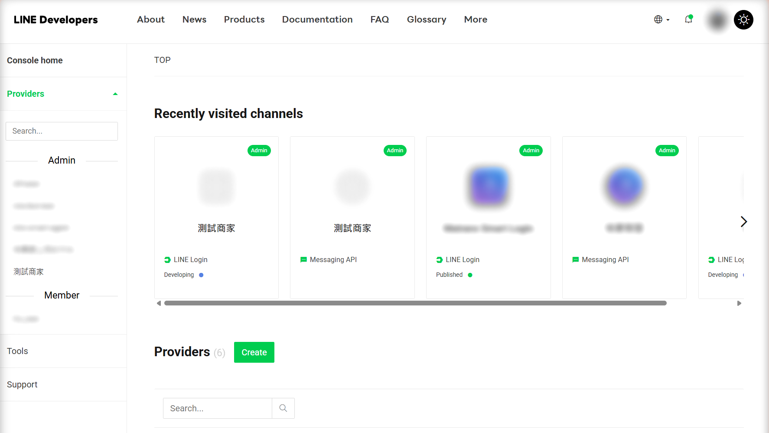Viewport: 769px width, 433px height.
Task: Open the partially visible fifth LINE Login card
Action: pyautogui.click(x=721, y=217)
